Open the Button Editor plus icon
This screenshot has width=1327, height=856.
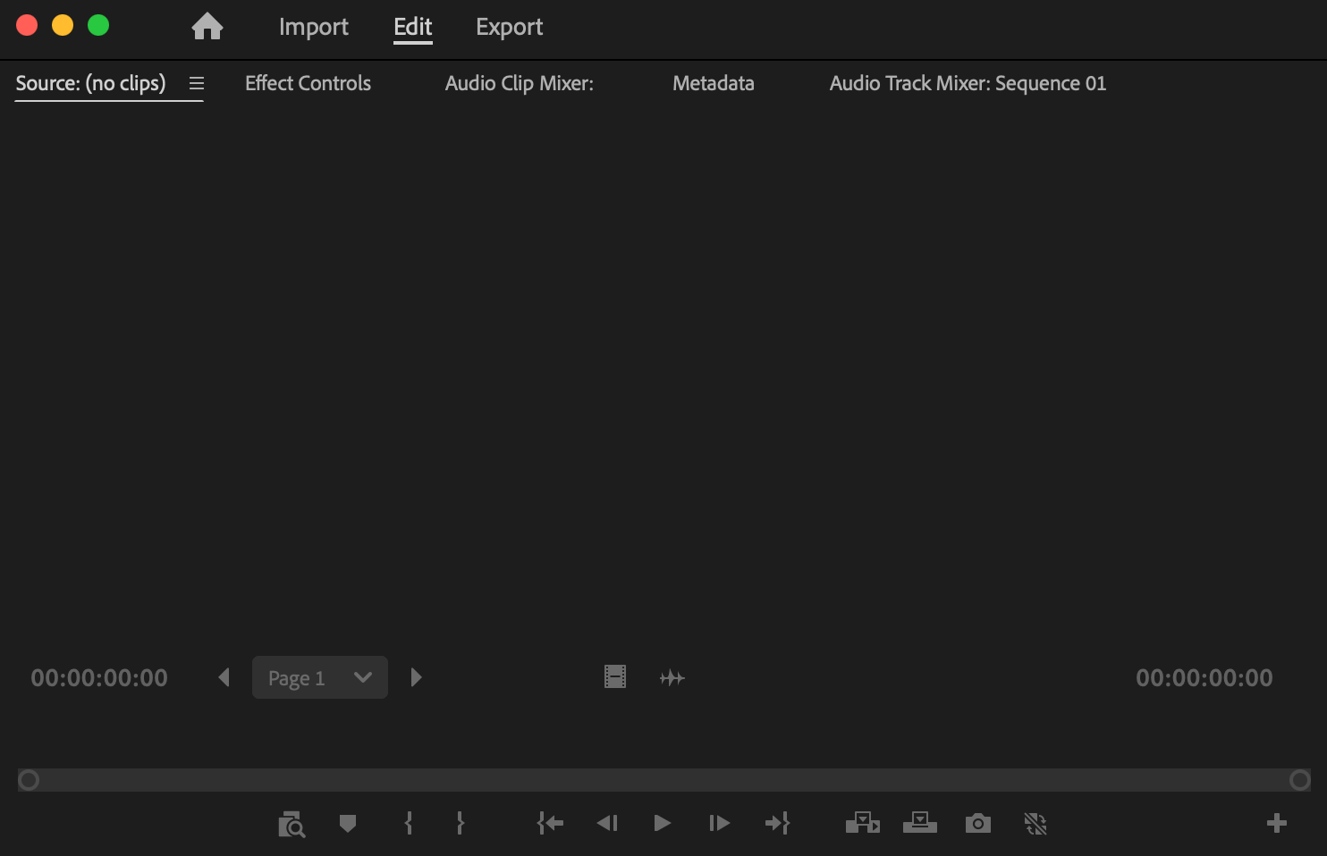coord(1276,823)
